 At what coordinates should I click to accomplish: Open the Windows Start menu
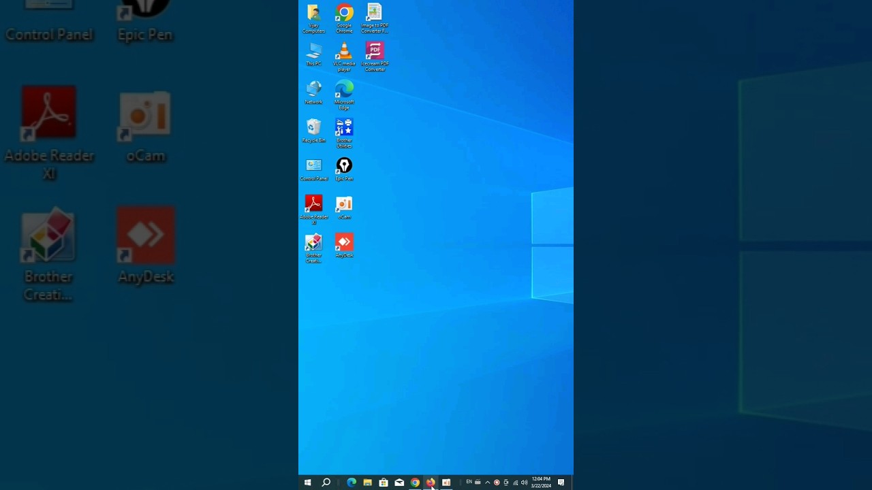pyautogui.click(x=308, y=483)
